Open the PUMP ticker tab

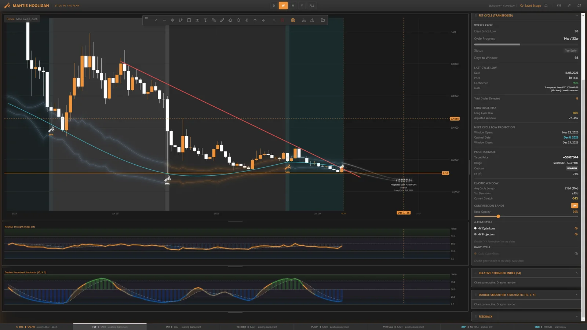(x=330, y=327)
